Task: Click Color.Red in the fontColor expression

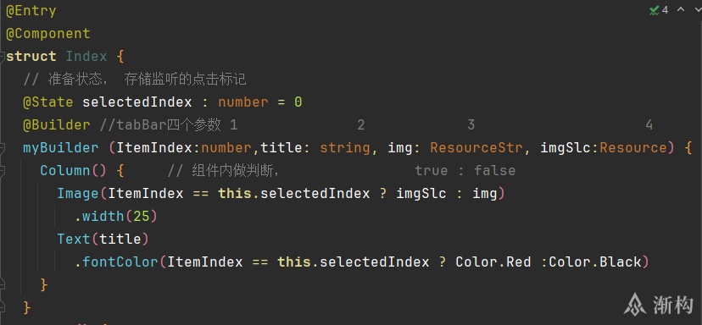Action: tap(493, 262)
